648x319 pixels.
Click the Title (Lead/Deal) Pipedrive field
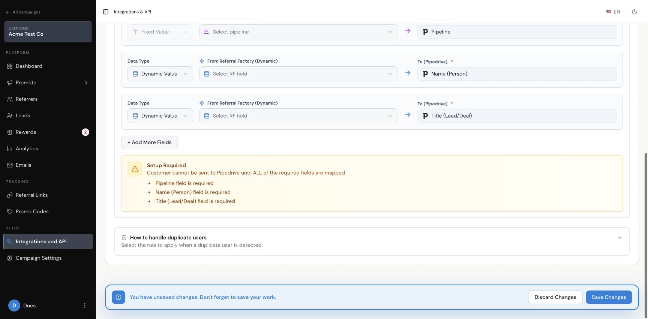[x=517, y=116]
